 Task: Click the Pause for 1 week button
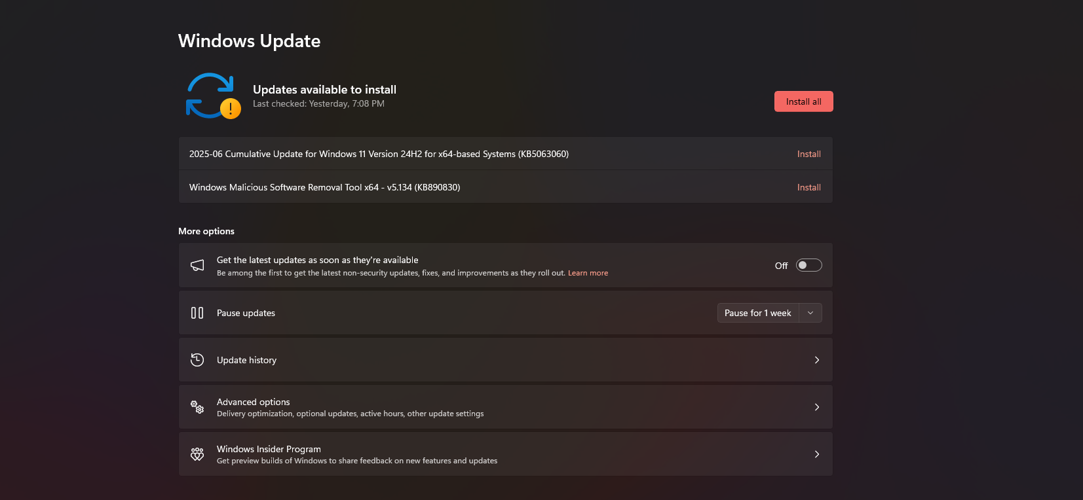tap(758, 313)
